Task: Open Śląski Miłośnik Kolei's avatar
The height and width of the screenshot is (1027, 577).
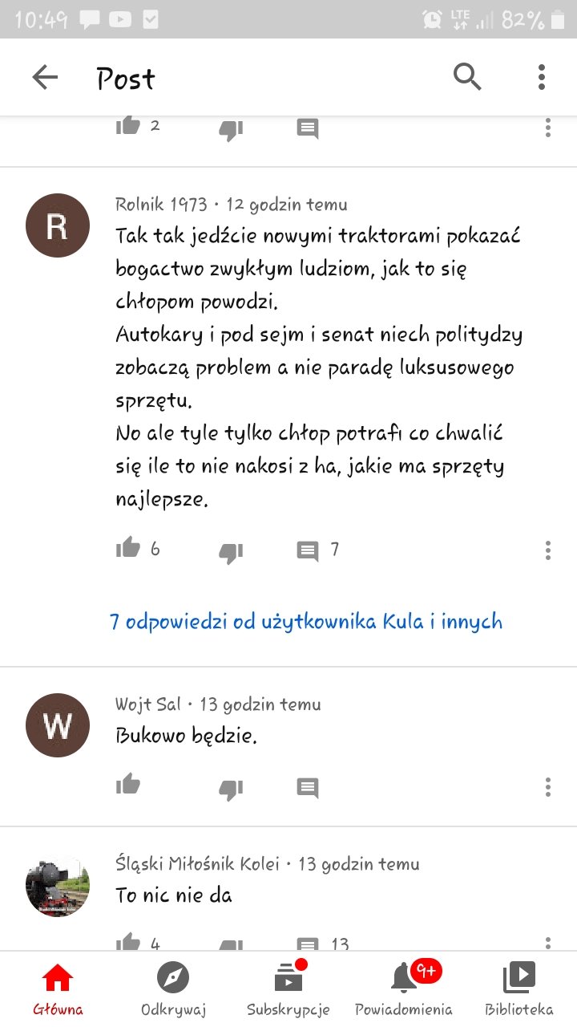Action: 58,886
